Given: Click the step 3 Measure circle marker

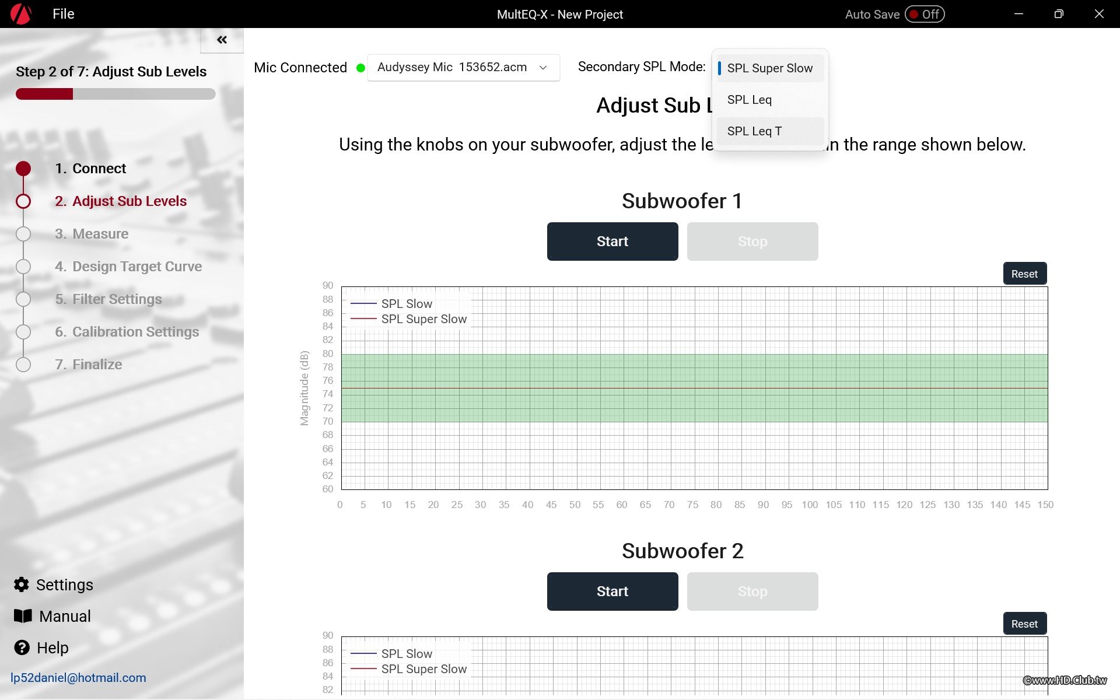Looking at the screenshot, I should pos(23,234).
